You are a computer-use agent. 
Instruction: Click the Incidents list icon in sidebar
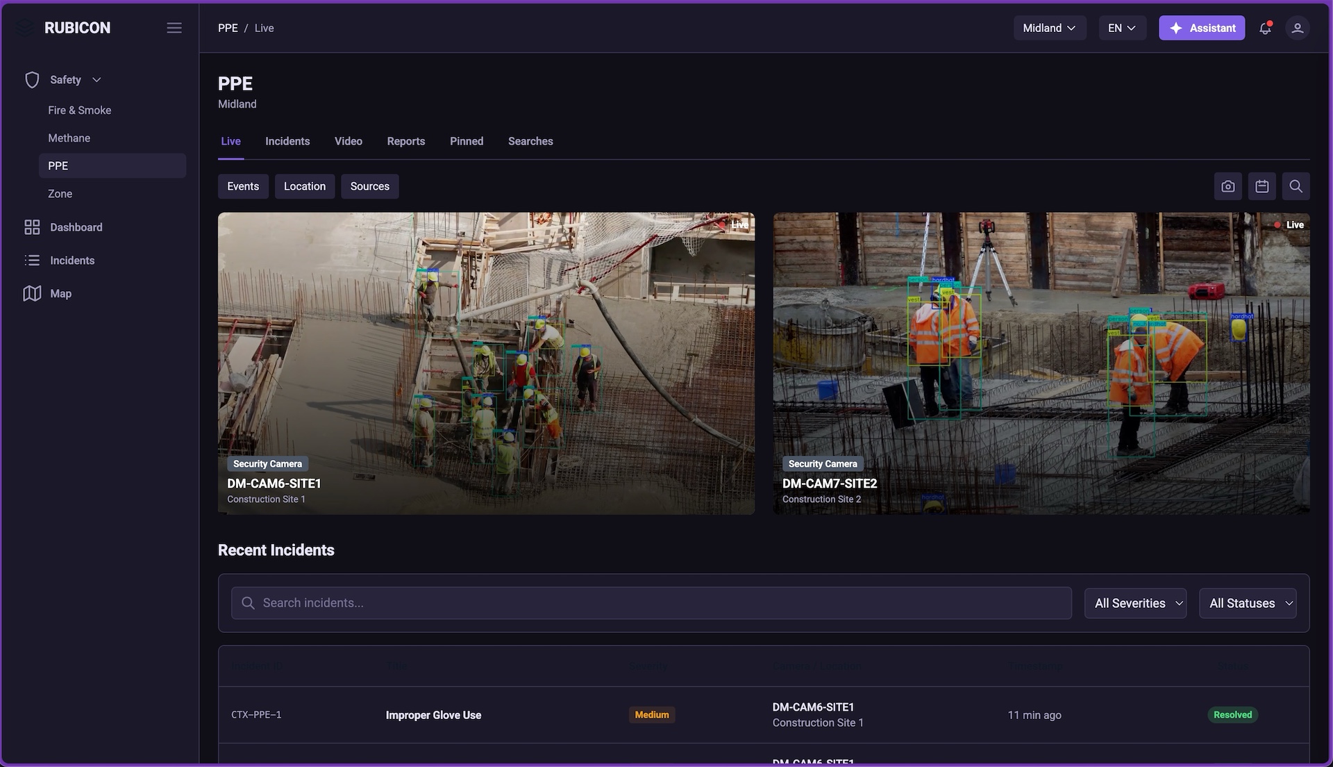[32, 261]
